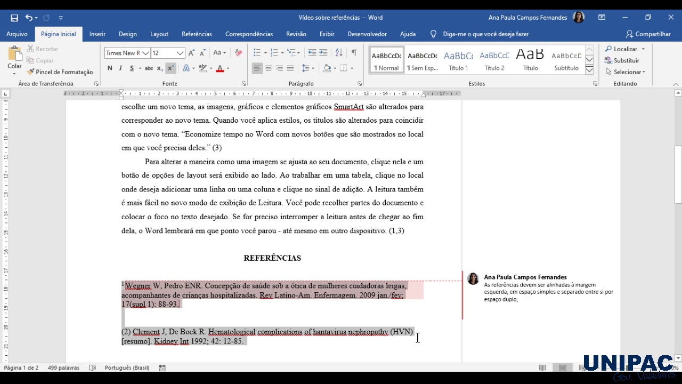
Task: Toggle bold formatting
Action: coord(110,68)
